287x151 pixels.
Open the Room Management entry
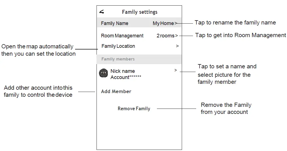click(122, 36)
